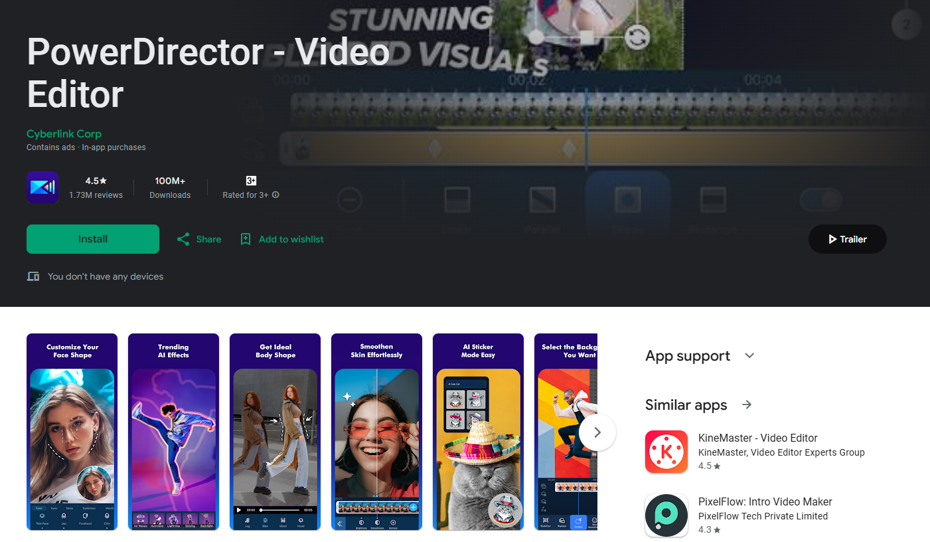Click the PowerDirector app icon
930x542 pixels.
pyautogui.click(x=42, y=187)
